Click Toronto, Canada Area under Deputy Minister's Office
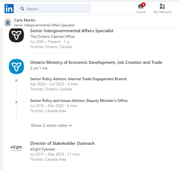This screenshot has width=179, height=170. [48, 111]
